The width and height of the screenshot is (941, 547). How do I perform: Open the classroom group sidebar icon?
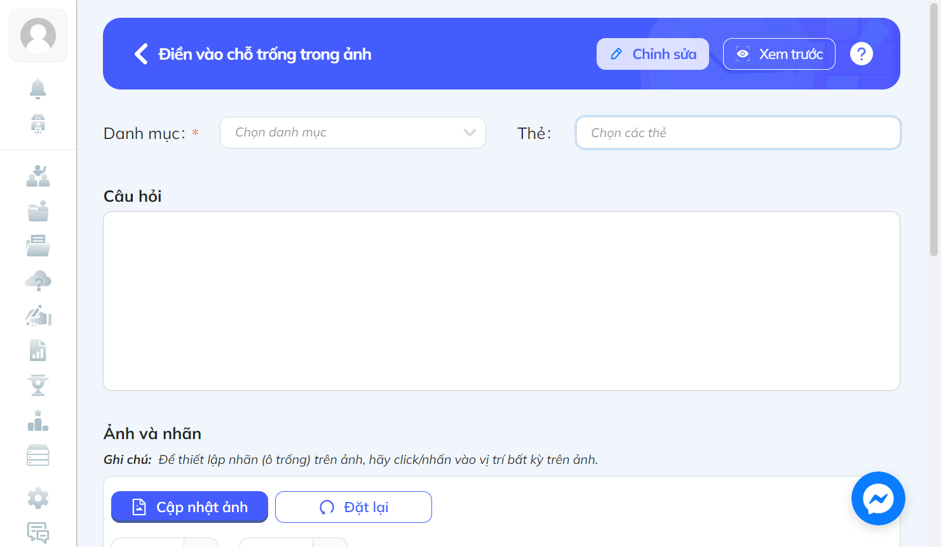[38, 176]
